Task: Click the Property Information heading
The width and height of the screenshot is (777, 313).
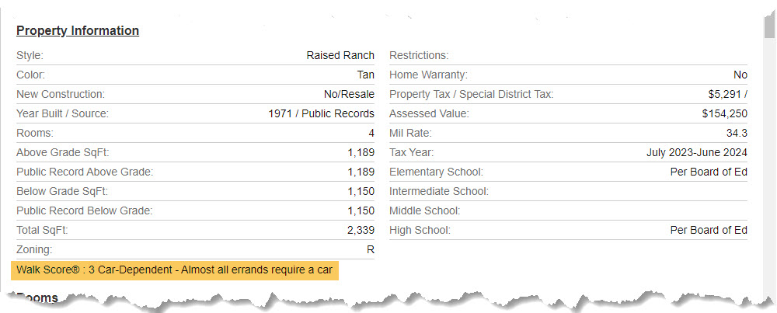Action: [x=78, y=31]
